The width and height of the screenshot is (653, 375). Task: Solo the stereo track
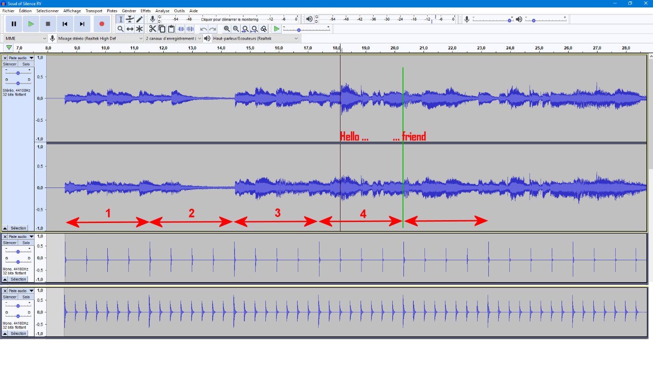26,64
